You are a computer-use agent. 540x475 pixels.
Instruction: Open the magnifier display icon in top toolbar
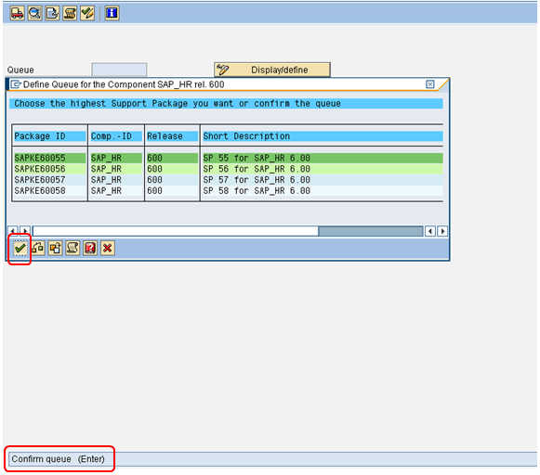[34, 13]
